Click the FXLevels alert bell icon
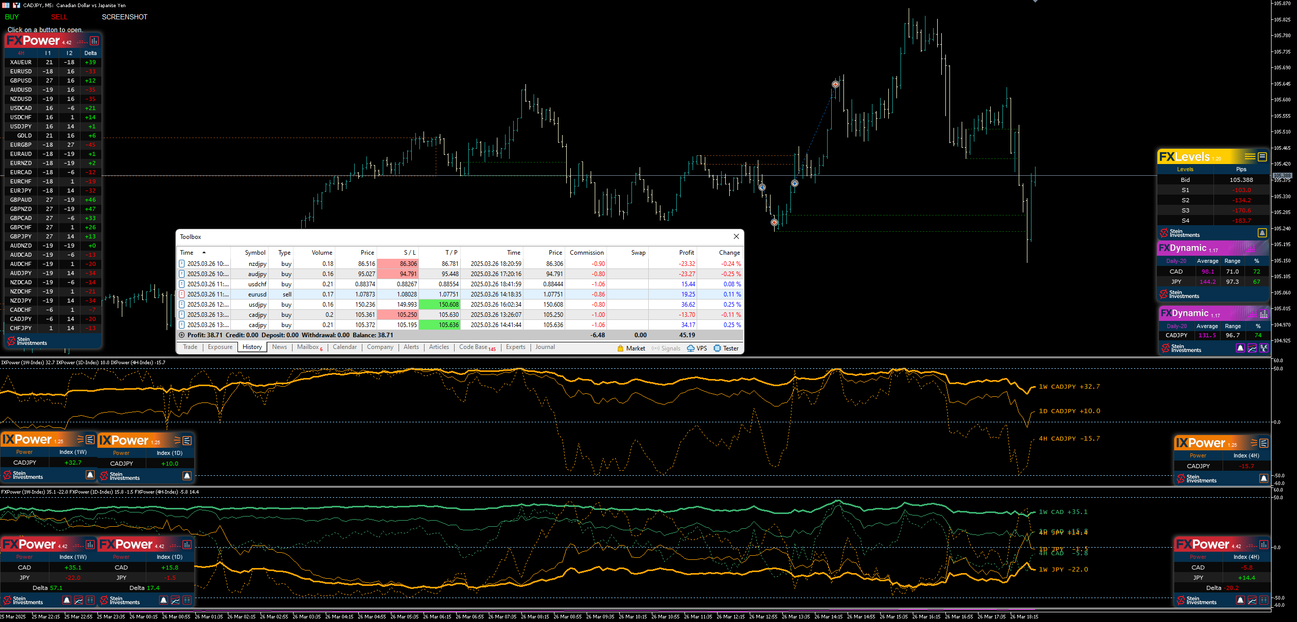 pyautogui.click(x=1262, y=233)
